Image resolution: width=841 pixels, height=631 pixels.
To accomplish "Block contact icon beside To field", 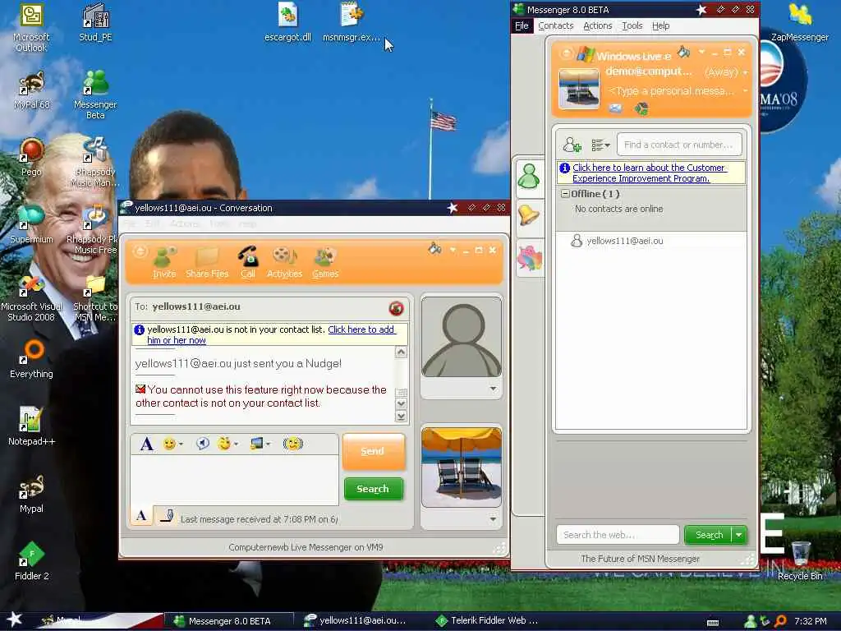I will click(x=396, y=308).
